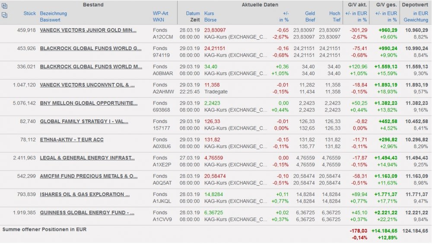432x244 pixels.
Task: Sort the table by Stück column
Action: point(30,13)
